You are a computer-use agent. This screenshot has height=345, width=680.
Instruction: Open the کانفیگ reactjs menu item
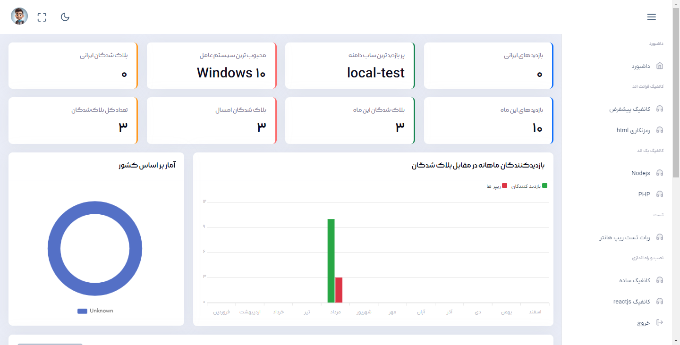631,302
